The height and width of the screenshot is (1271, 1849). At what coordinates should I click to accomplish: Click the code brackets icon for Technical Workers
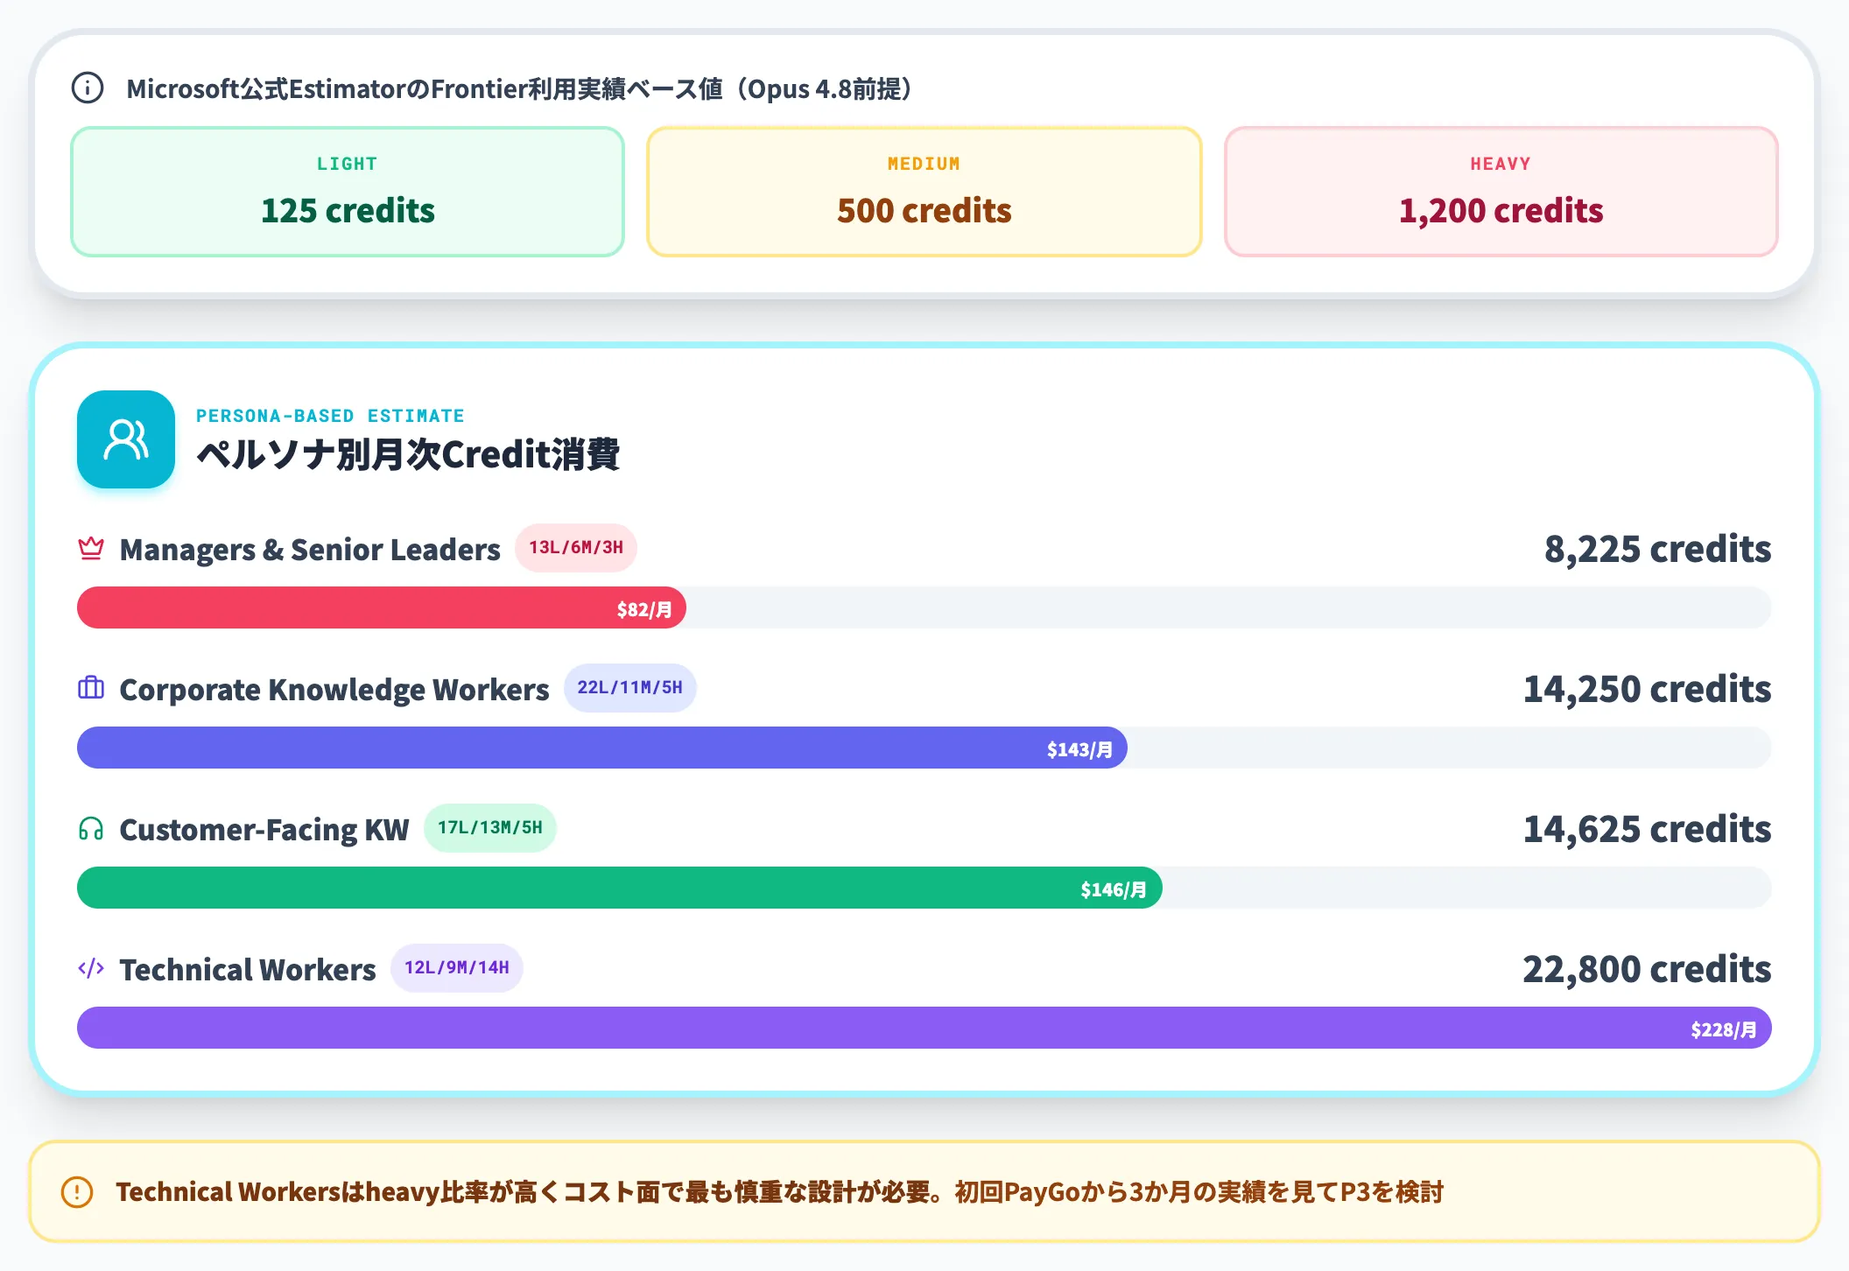coord(91,968)
